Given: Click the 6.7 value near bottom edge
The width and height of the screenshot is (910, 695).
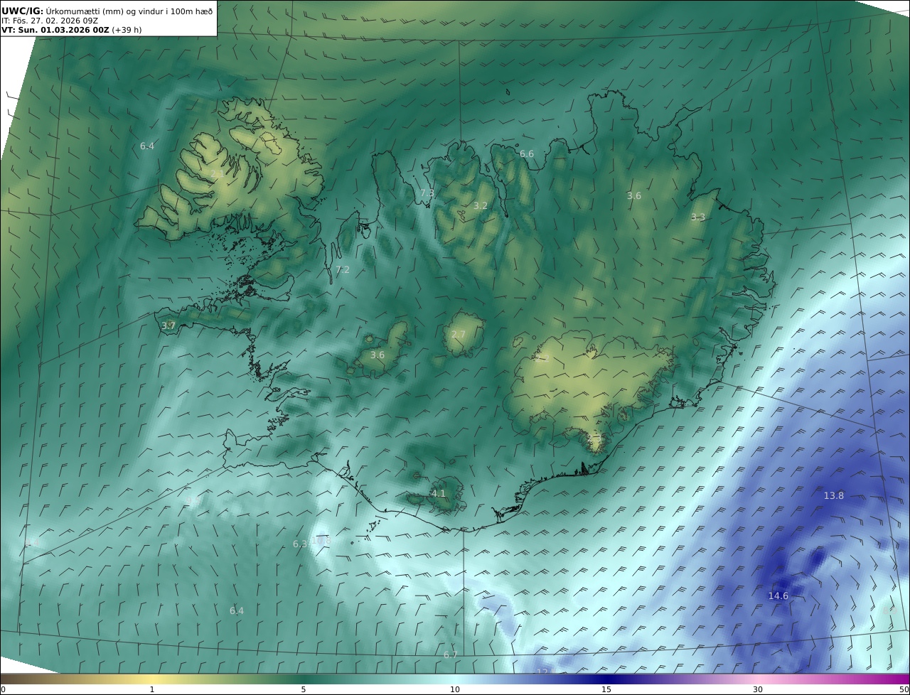Looking at the screenshot, I should (x=451, y=654).
